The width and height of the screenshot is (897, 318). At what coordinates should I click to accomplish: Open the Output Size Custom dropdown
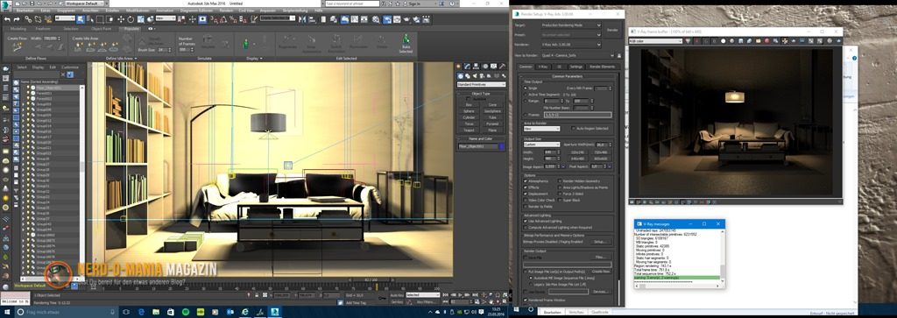point(541,145)
